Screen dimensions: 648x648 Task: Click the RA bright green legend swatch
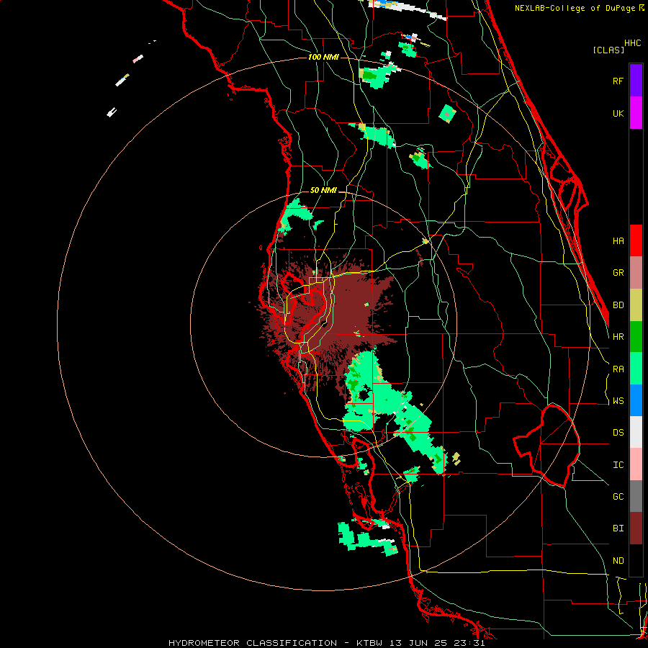[x=636, y=369]
